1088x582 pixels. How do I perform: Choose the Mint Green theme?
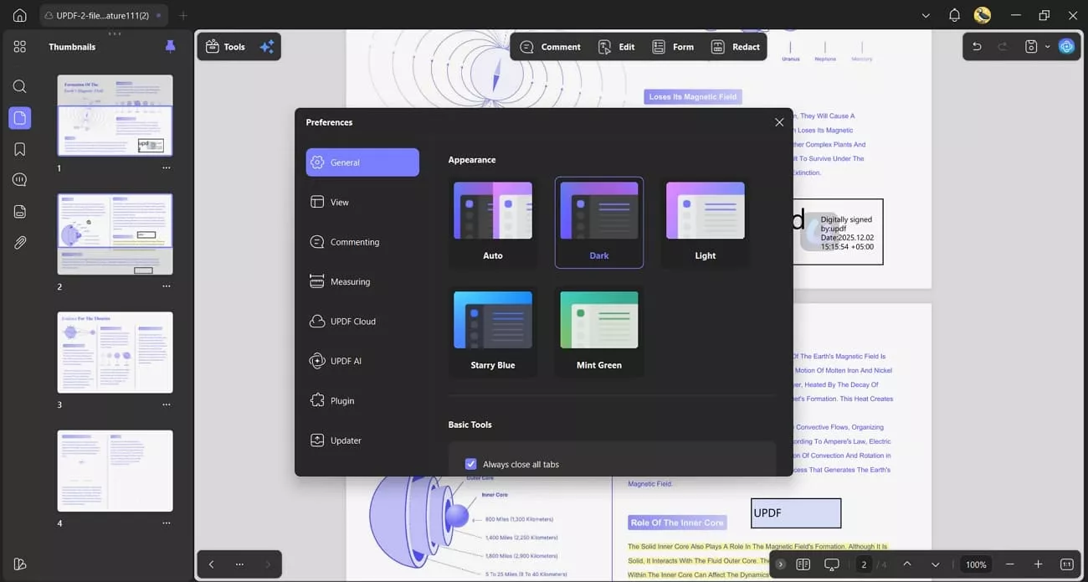point(599,332)
